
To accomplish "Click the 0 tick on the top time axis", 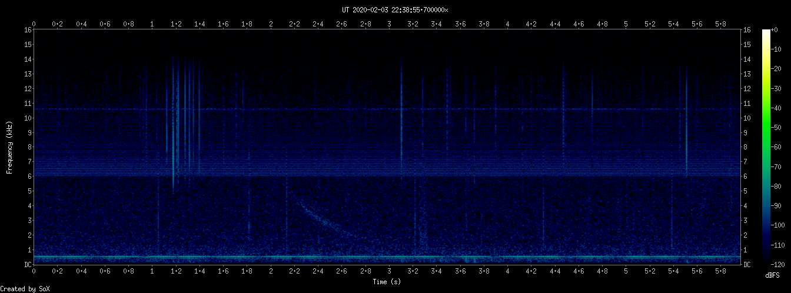I will [34, 24].
